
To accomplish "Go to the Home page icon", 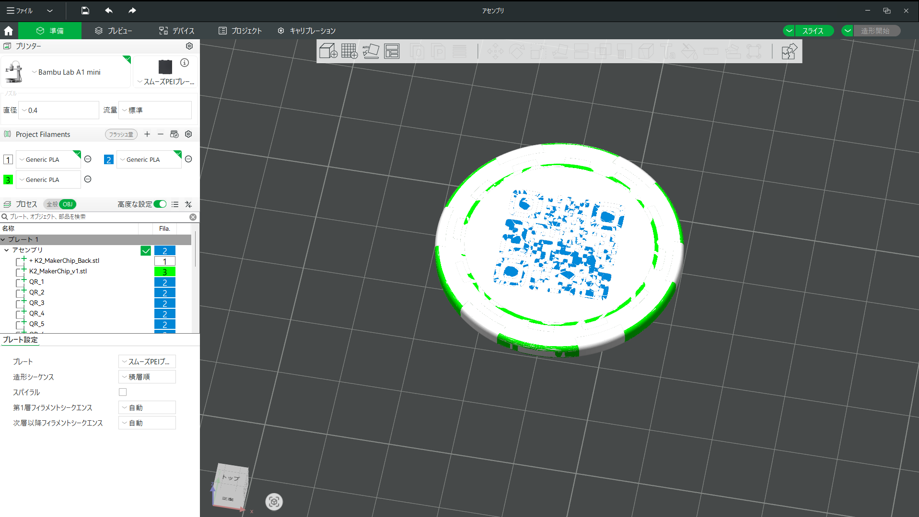I will click(x=8, y=31).
